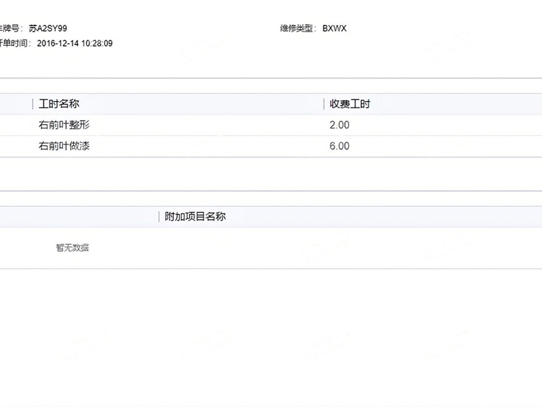Click blank header cell left of 工时名称
The height and width of the screenshot is (407, 542).
point(16,104)
